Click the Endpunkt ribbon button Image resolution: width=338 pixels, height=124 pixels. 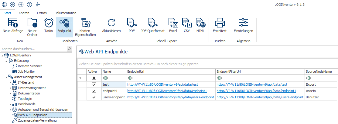(x=64, y=27)
